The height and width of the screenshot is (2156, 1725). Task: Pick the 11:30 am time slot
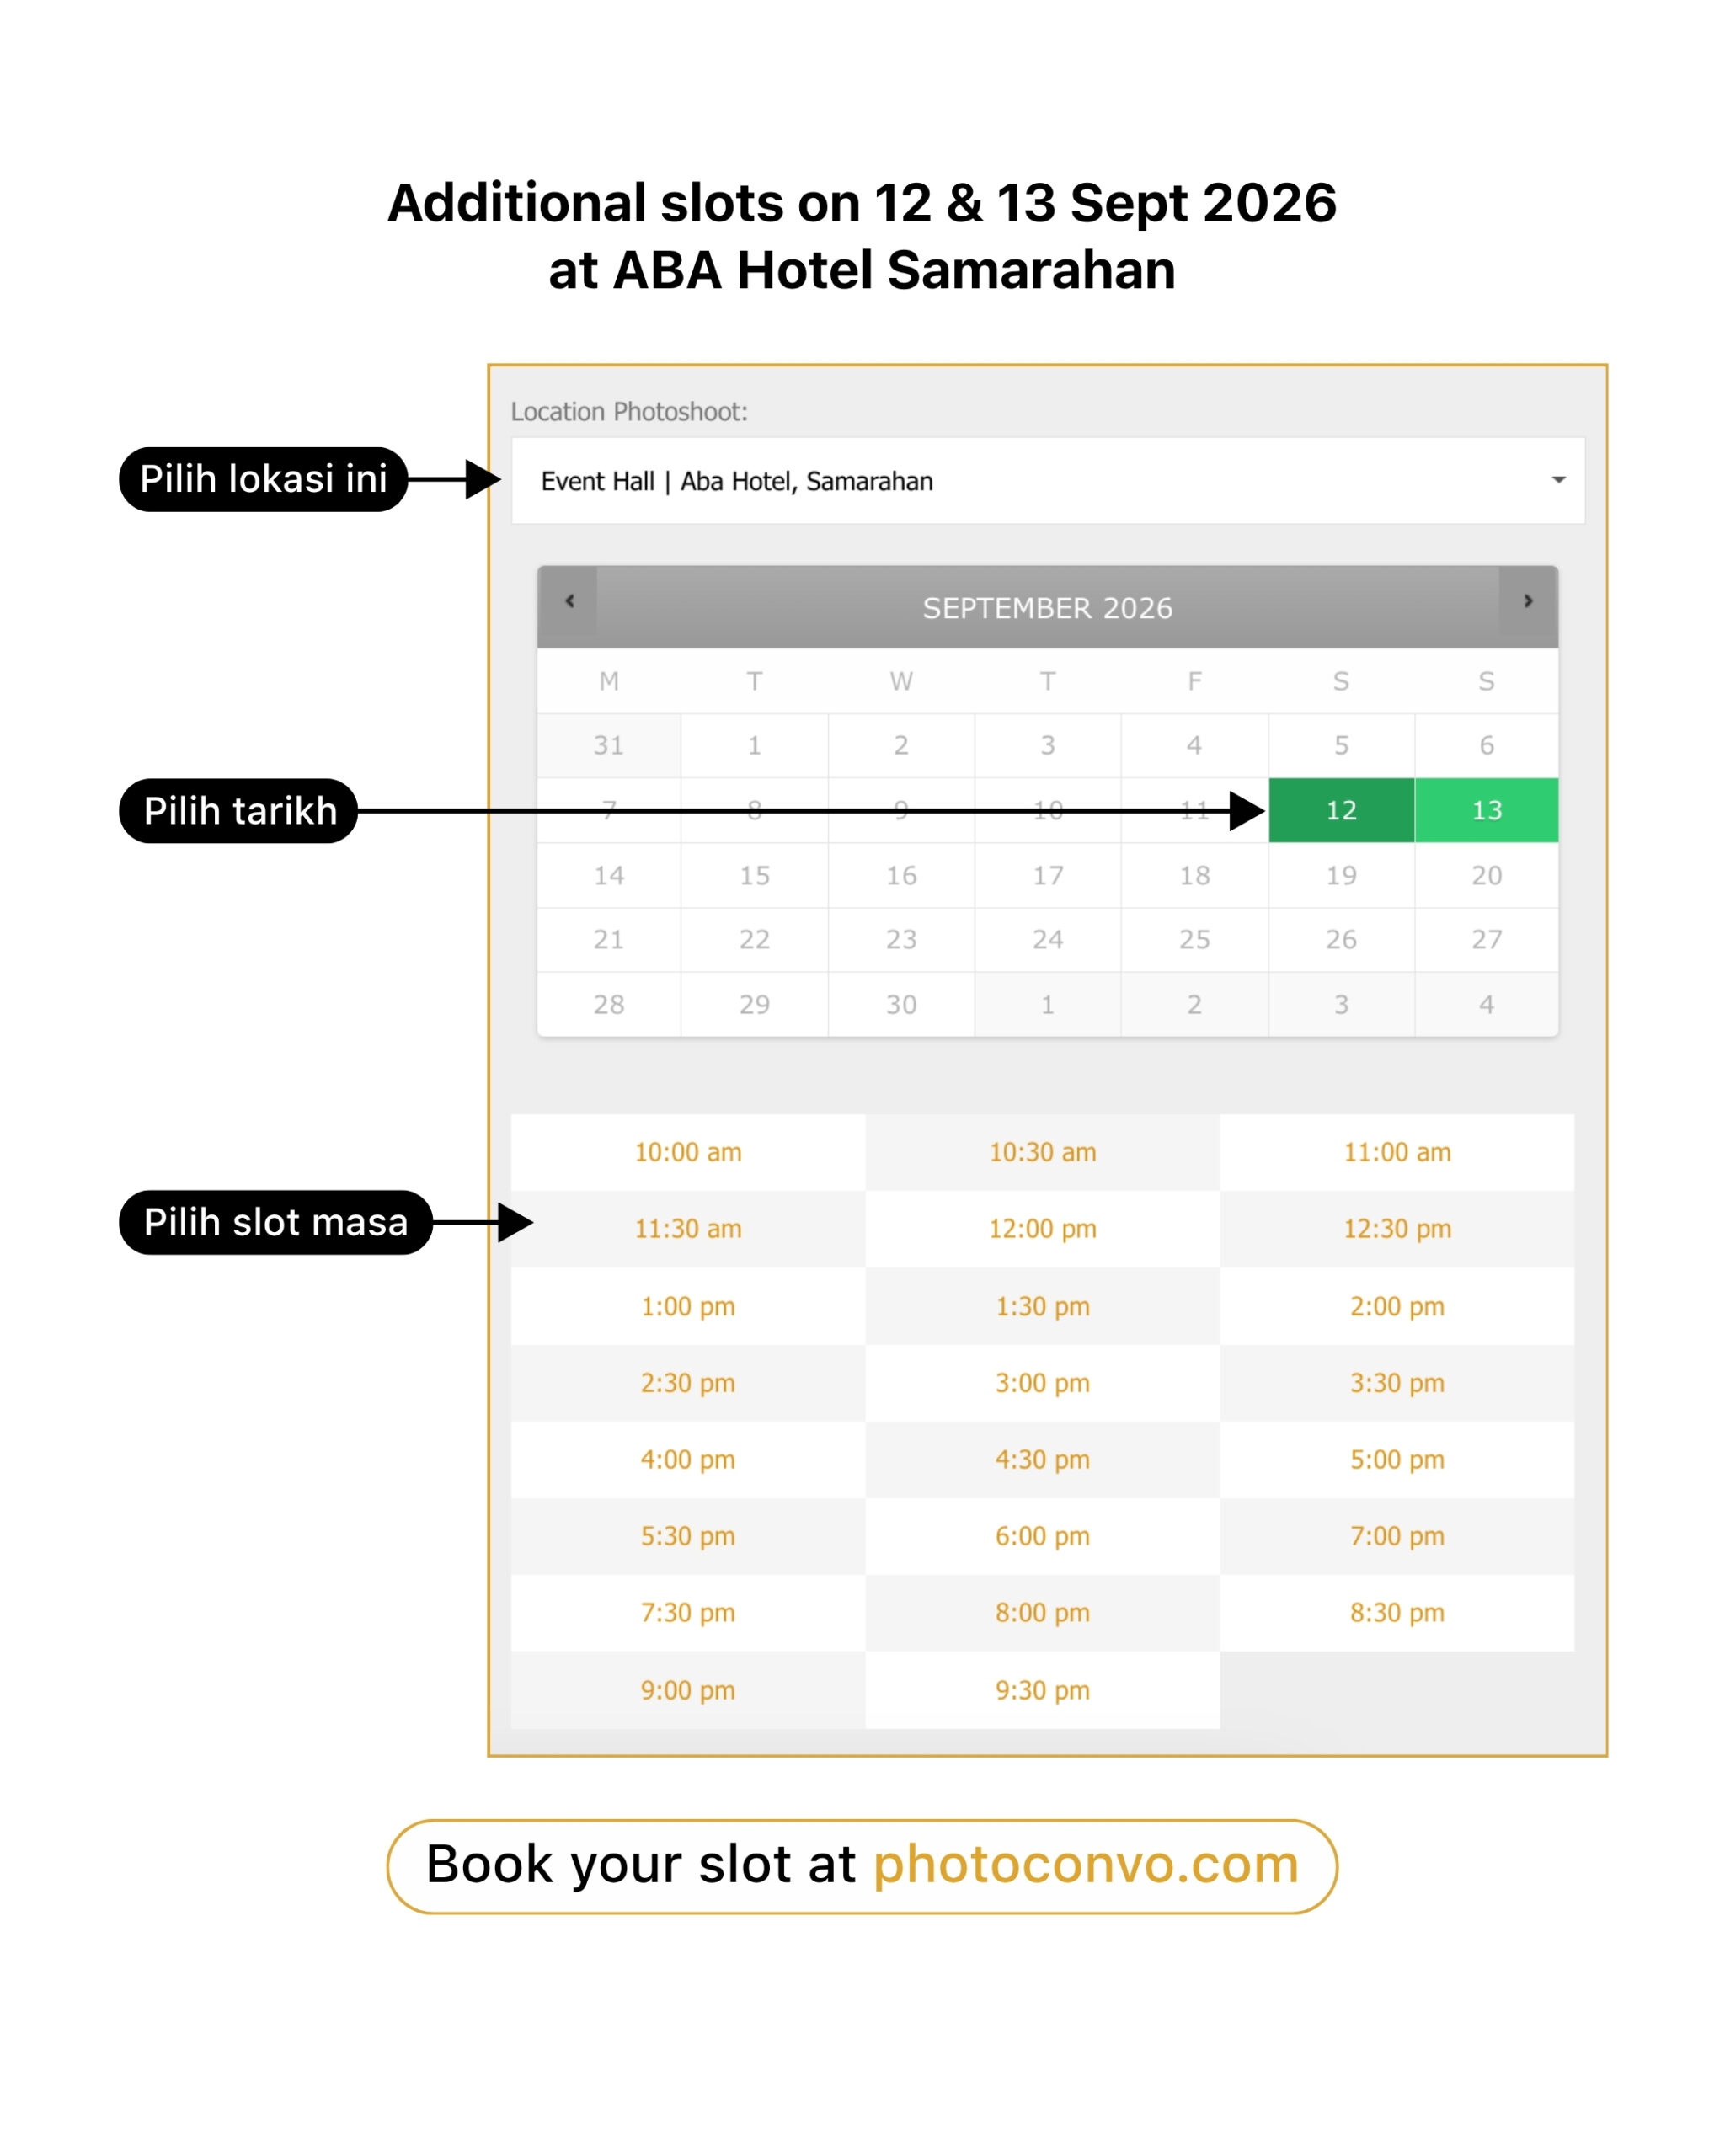pos(688,1229)
